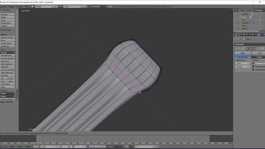Click play animation button in timeline

pos(99,147)
